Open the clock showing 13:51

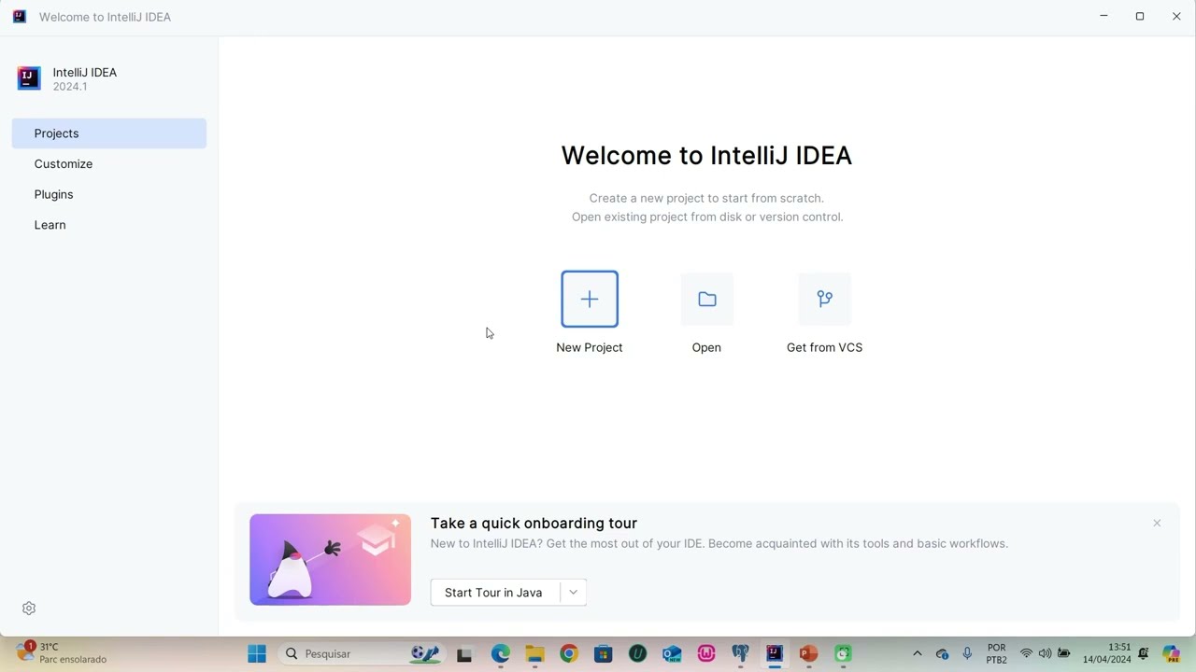[1106, 653]
